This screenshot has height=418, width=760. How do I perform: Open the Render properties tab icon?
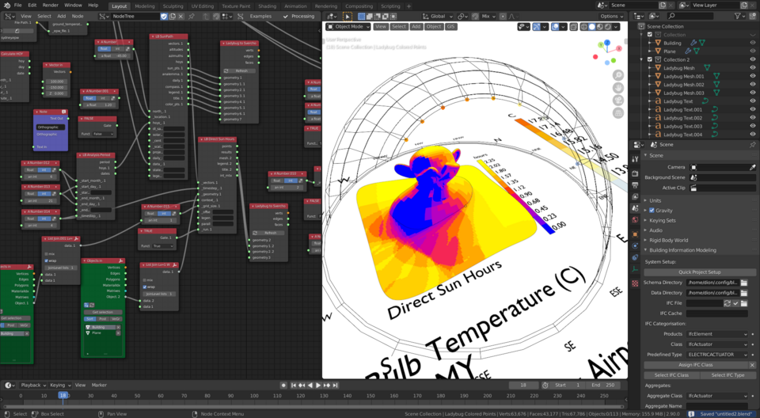click(635, 173)
